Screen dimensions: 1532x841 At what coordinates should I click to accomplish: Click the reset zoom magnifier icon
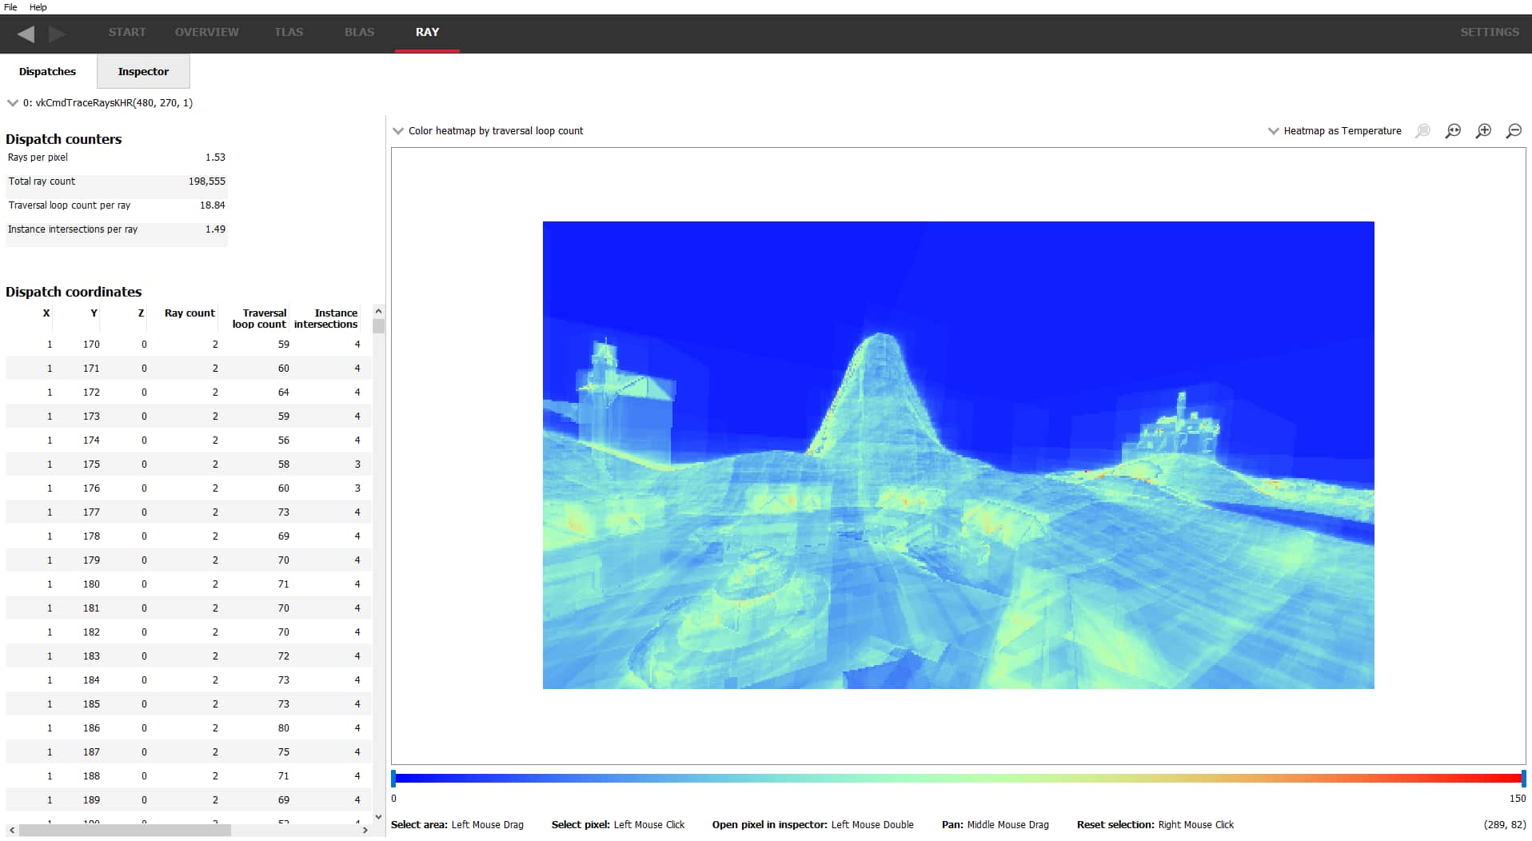pos(1453,131)
